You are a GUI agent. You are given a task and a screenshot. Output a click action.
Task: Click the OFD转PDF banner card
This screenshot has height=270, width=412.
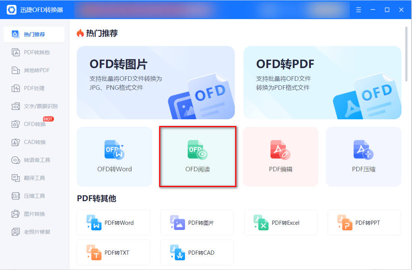pos(322,83)
